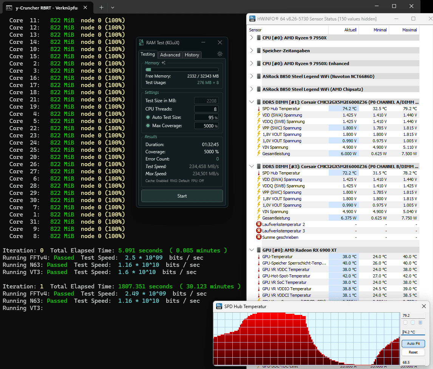This screenshot has width=433, height=369.
Task: Click the sparkle icon beside Memory
Action: click(x=163, y=63)
